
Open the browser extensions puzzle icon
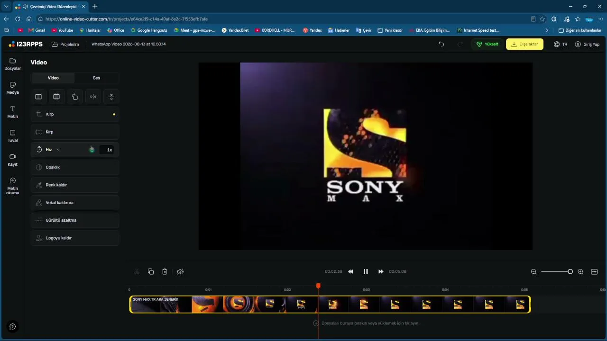[554, 19]
